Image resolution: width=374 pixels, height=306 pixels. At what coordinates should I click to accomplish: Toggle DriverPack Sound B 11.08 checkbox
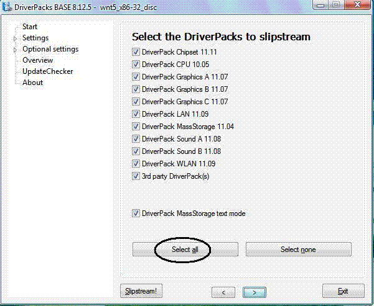[136, 151]
